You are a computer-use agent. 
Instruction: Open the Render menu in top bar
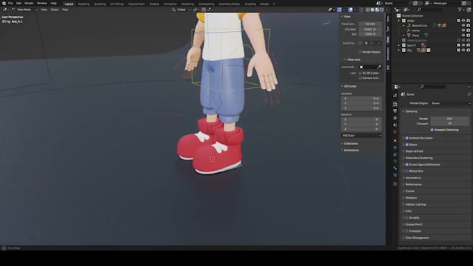29,3
